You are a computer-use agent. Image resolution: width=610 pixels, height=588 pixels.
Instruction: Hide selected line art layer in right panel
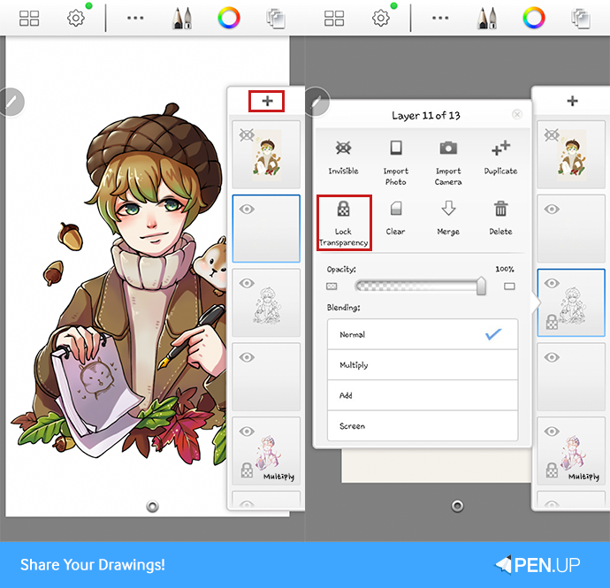tap(552, 283)
